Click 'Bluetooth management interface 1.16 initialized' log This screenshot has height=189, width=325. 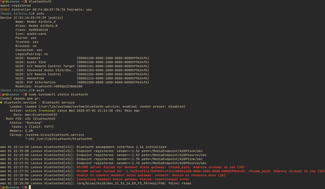click(121, 147)
